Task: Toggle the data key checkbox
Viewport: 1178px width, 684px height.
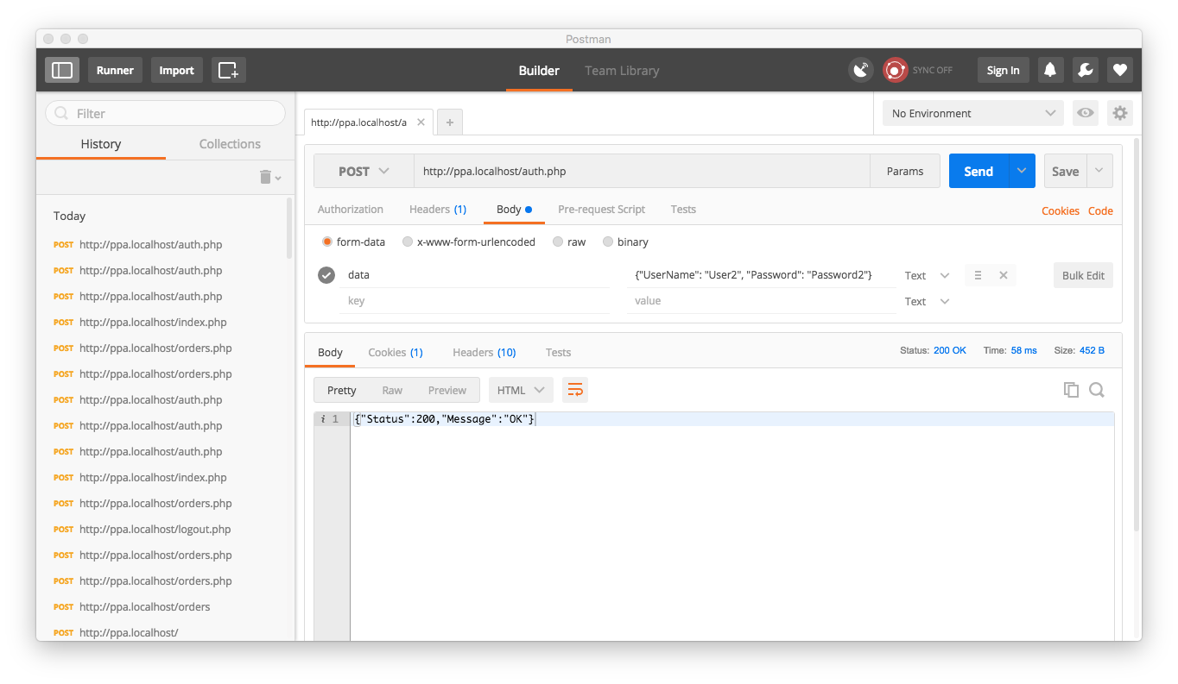Action: 326,275
